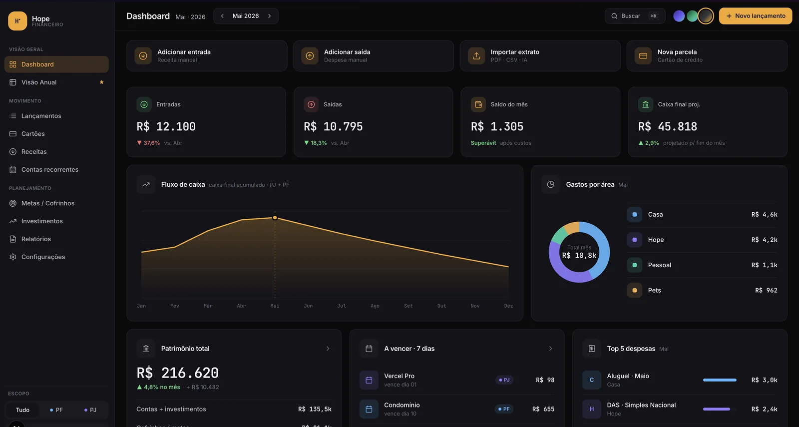The image size is (799, 427).
Task: Click the Condomínio calendar icon
Action: pyautogui.click(x=369, y=409)
